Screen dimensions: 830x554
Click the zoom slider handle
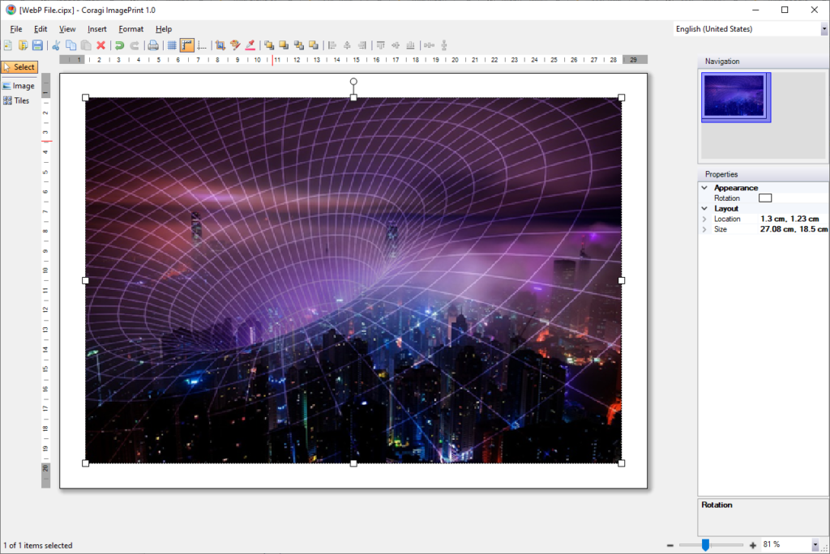tap(705, 545)
